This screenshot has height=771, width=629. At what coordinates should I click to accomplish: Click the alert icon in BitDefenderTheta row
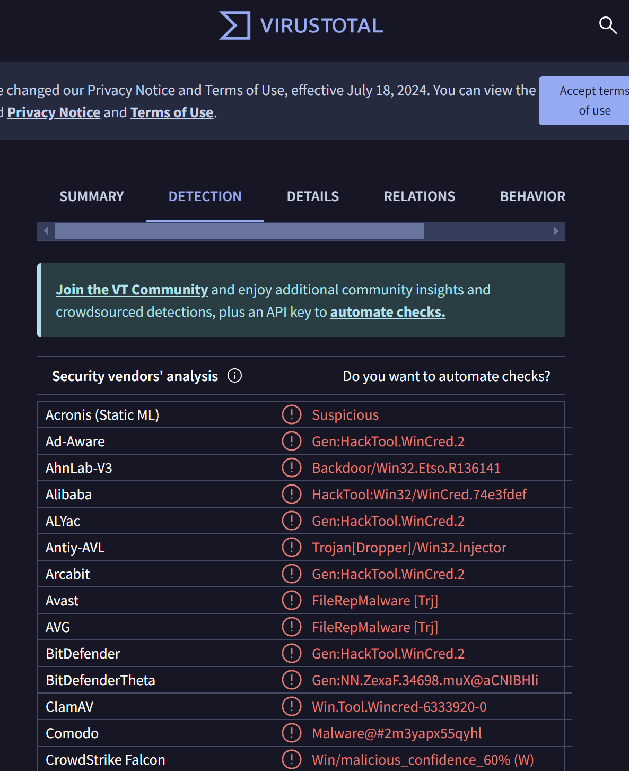[292, 680]
